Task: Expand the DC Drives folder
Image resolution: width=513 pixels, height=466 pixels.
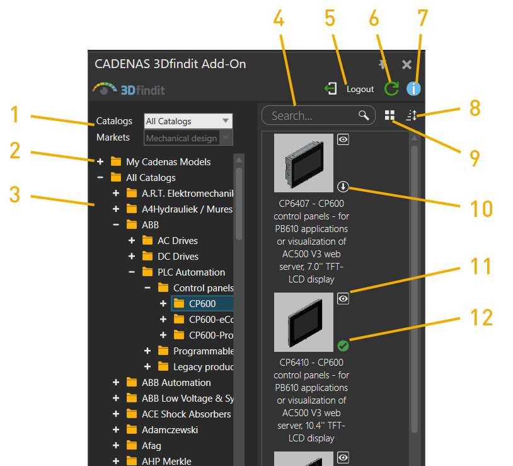Action: 132,257
